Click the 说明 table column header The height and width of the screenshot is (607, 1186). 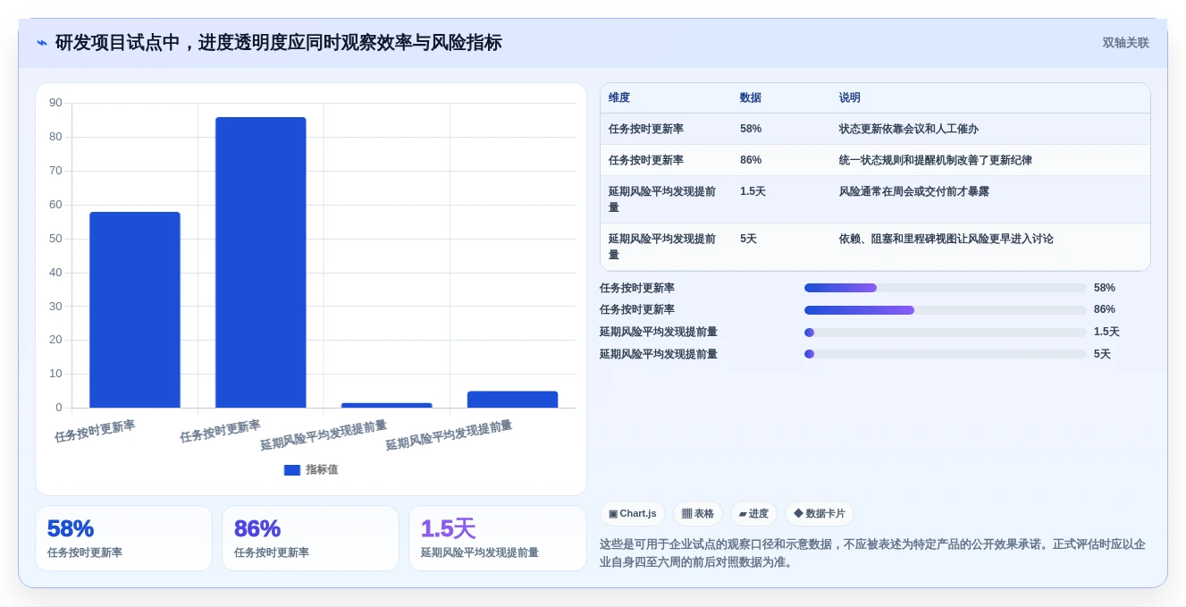[850, 97]
